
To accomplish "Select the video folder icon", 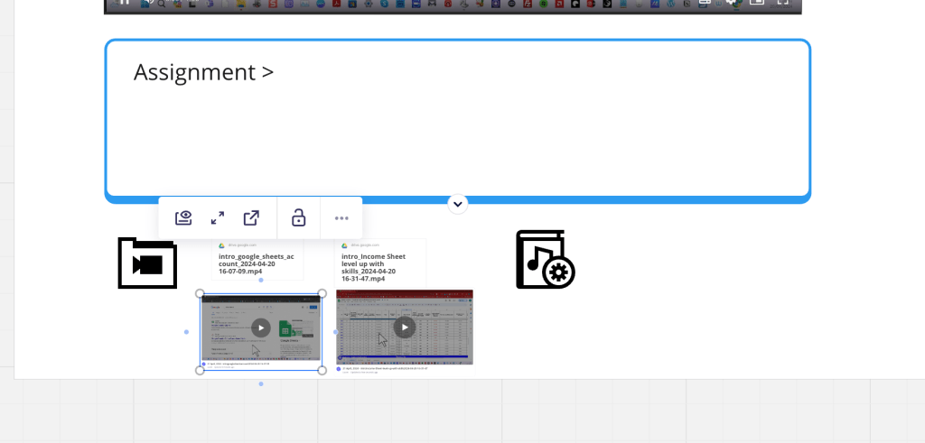I will pos(147,263).
